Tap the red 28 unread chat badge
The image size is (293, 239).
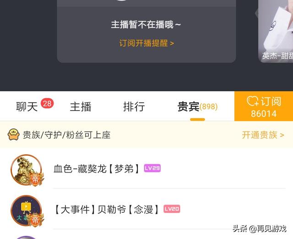click(x=47, y=103)
